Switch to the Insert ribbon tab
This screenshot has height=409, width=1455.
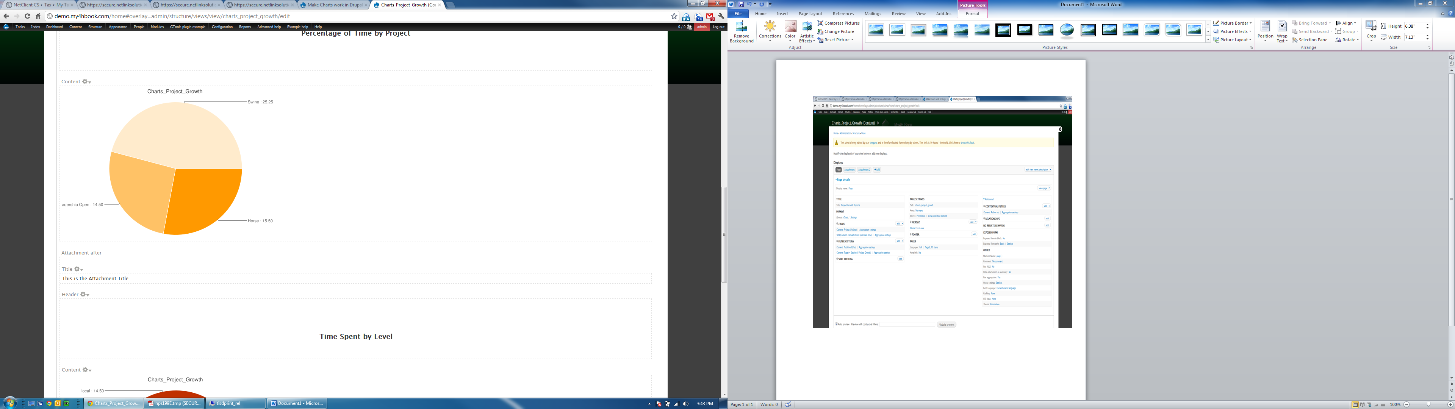tap(782, 14)
